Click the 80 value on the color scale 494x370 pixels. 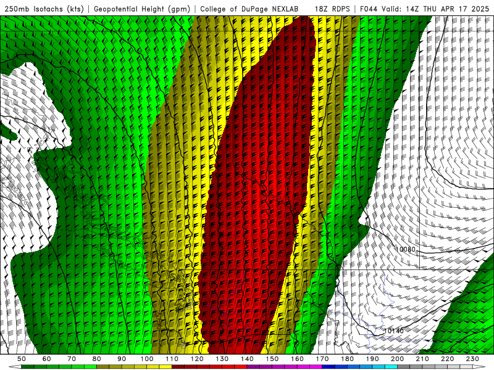[97, 359]
